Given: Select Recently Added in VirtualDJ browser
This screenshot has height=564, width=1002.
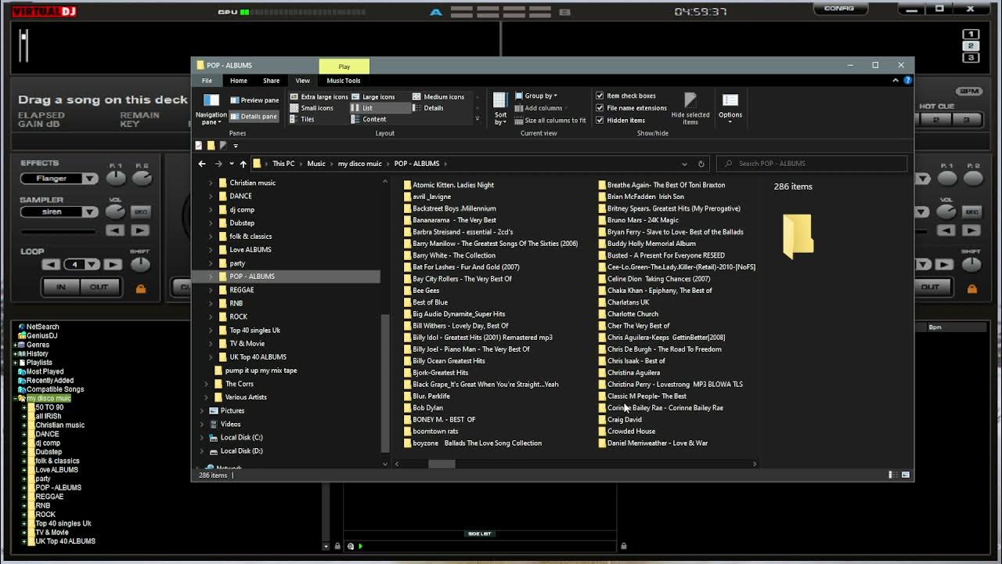Looking at the screenshot, I should (45, 380).
